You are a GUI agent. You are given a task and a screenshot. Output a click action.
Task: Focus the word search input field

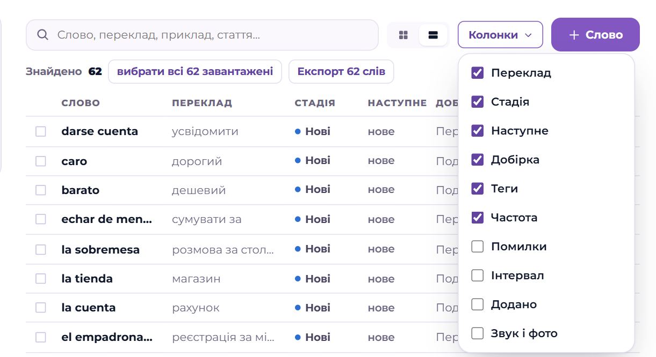[x=202, y=35]
